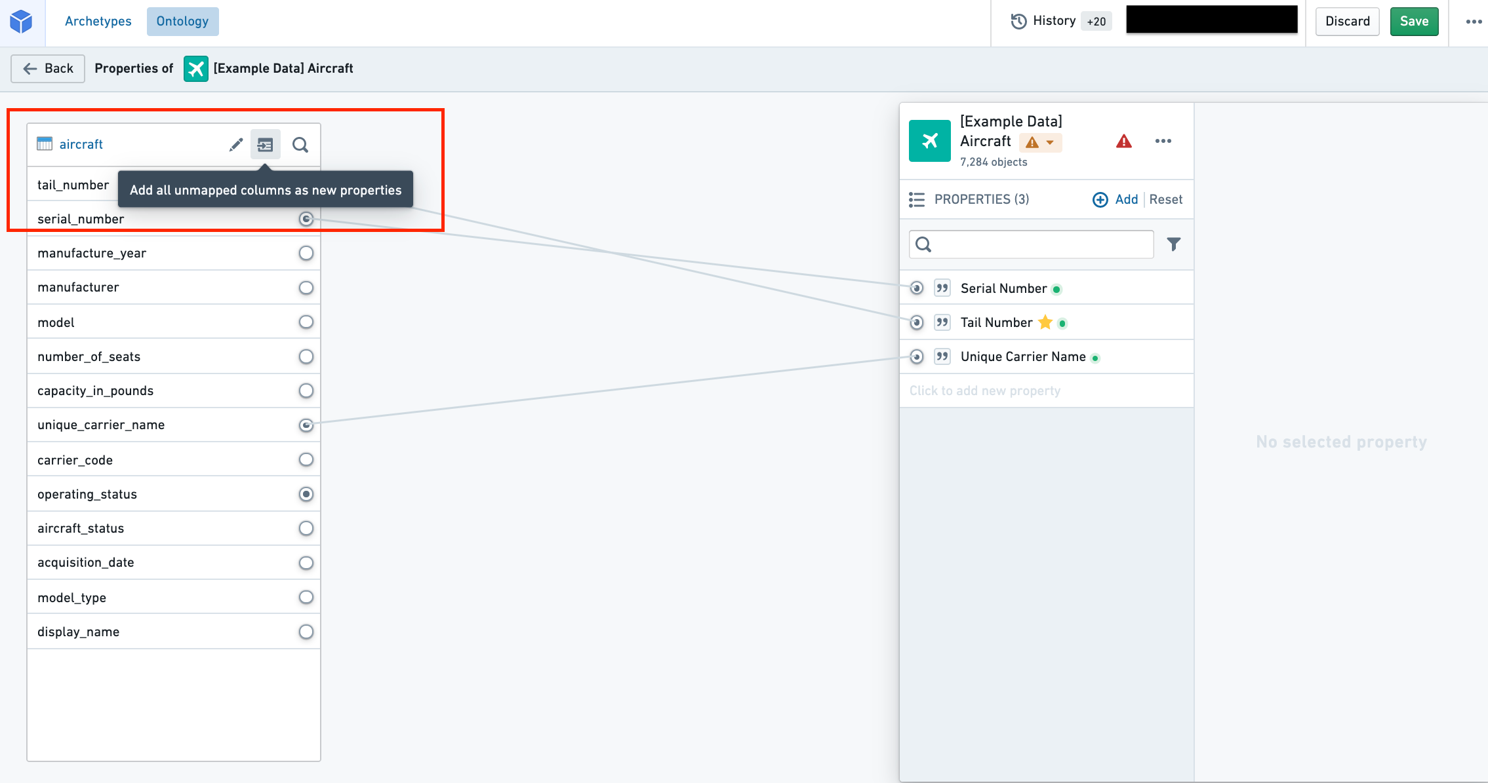Select the unique_carrier_name radio button

(x=306, y=425)
